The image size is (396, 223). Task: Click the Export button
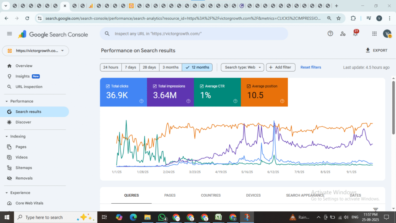click(x=376, y=50)
